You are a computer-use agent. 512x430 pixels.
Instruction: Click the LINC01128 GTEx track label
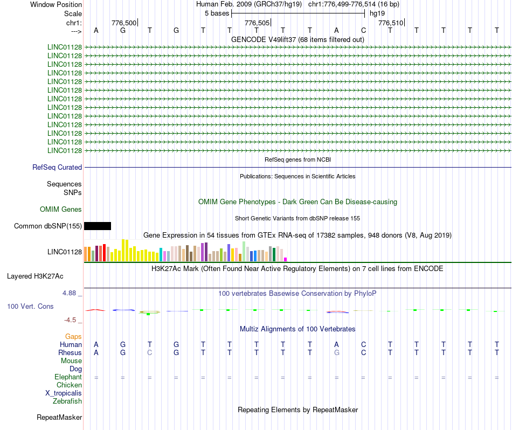tap(65, 252)
